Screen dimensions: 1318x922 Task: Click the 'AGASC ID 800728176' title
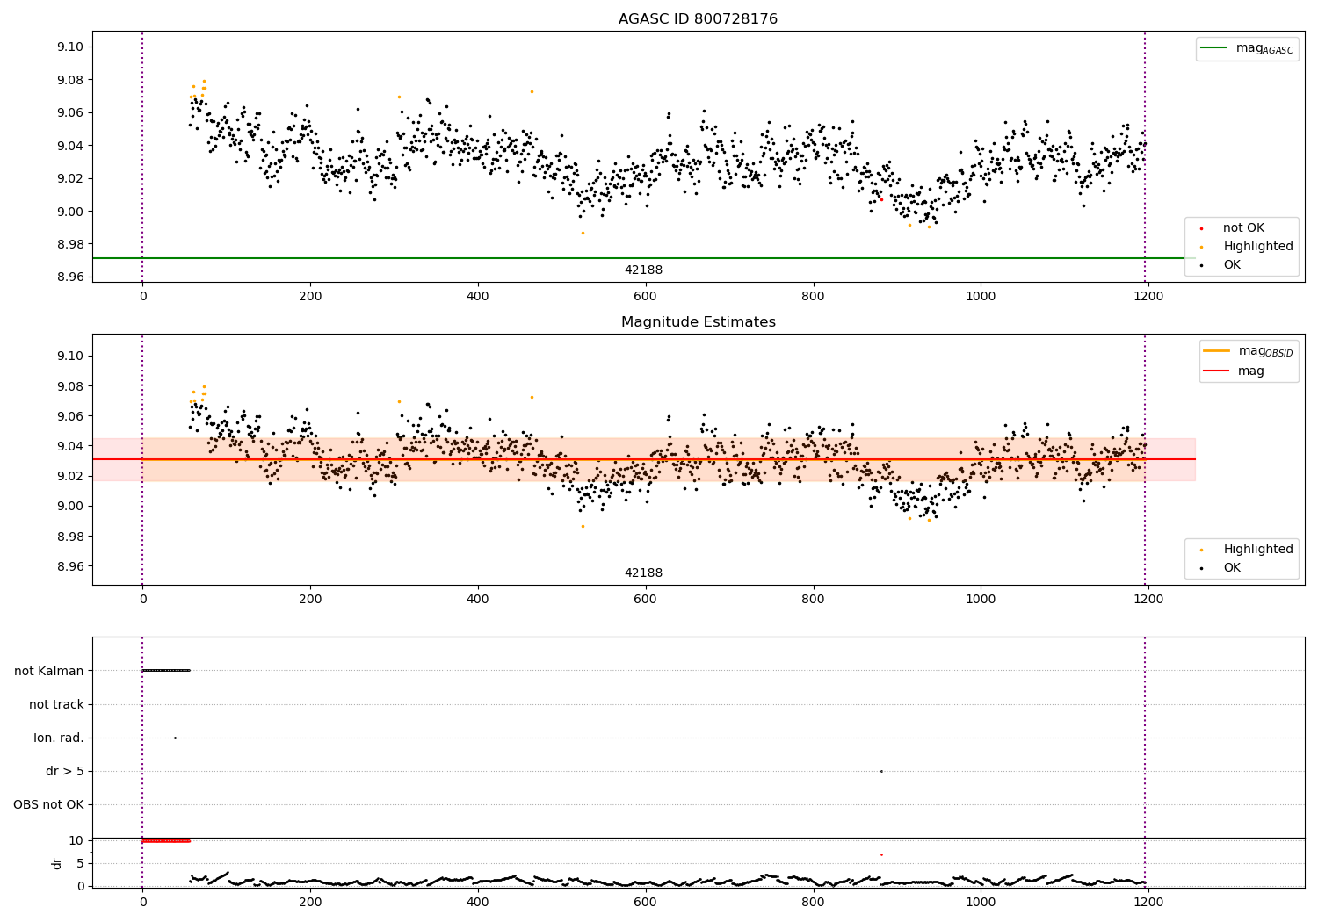point(698,19)
